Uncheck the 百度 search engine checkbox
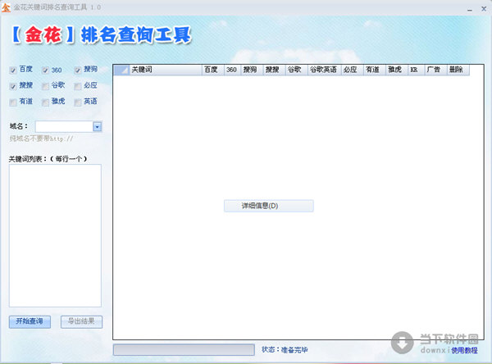Screen dimensions: 492x364 [x=13, y=70]
